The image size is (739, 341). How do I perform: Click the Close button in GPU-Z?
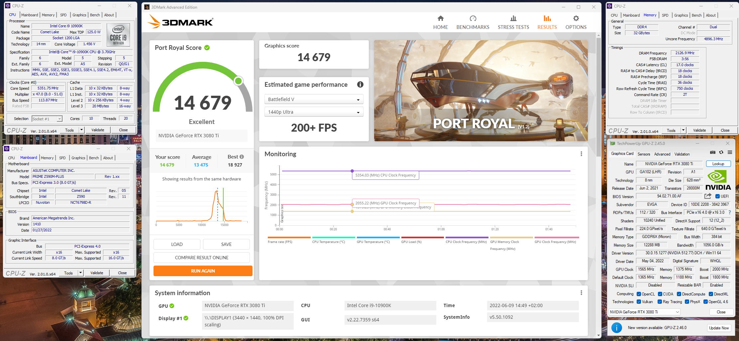click(721, 312)
